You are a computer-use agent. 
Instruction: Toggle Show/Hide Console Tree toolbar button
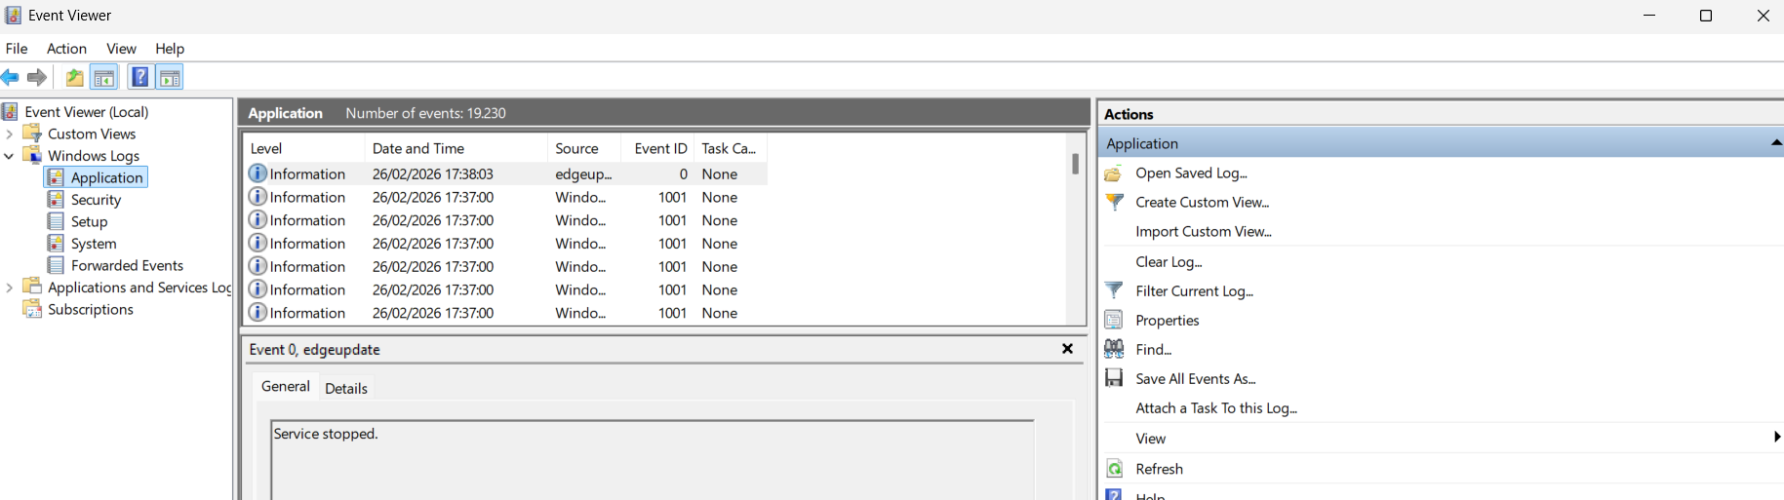coord(104,77)
